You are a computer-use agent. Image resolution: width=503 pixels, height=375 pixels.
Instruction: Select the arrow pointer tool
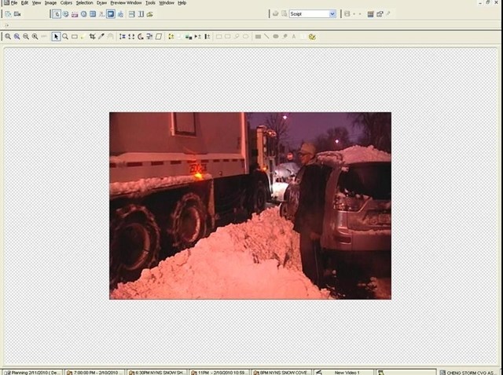tap(56, 37)
